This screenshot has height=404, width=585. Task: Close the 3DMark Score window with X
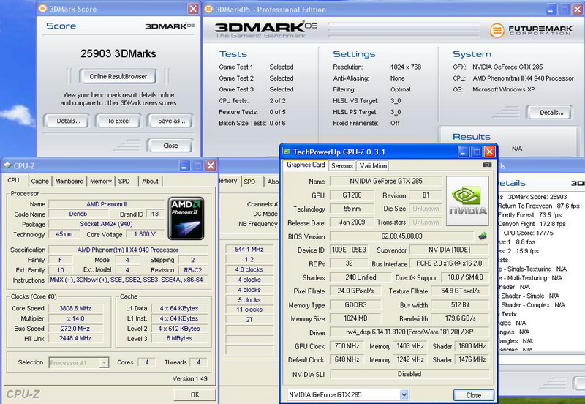click(193, 9)
